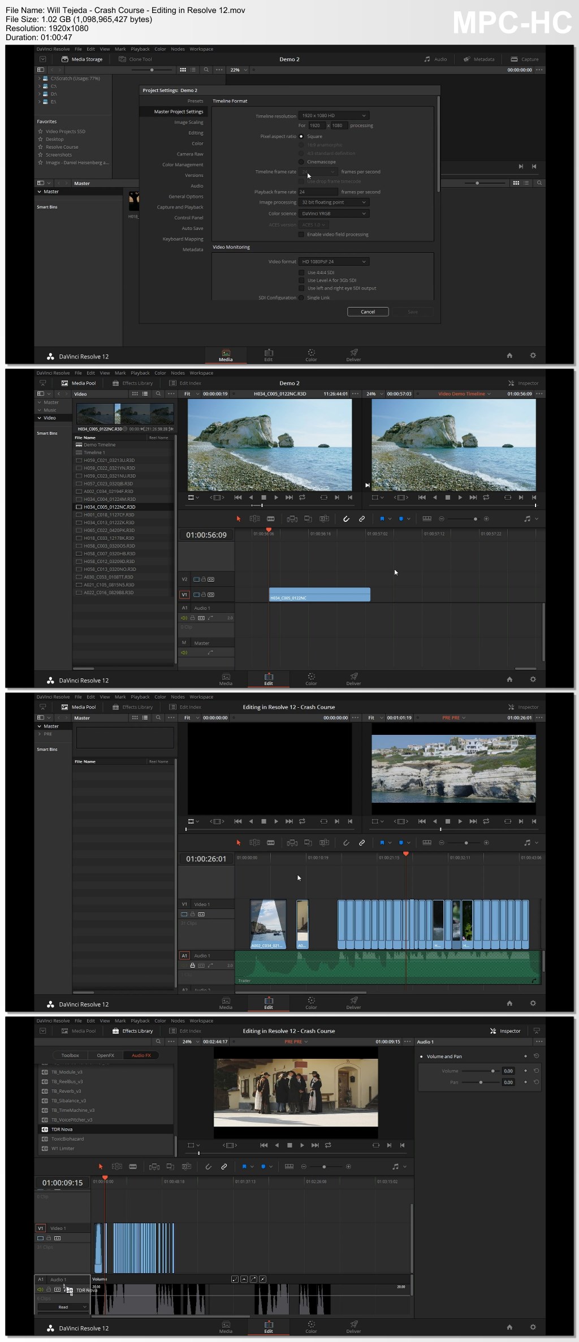
Task: Toggle linked selection chain icon in Video Demo Timeline toolbar
Action: pyautogui.click(x=362, y=519)
